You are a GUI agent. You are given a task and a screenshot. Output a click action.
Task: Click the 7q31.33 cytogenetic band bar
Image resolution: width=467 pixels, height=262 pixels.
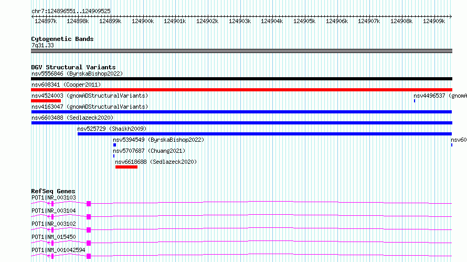pyautogui.click(x=241, y=51)
